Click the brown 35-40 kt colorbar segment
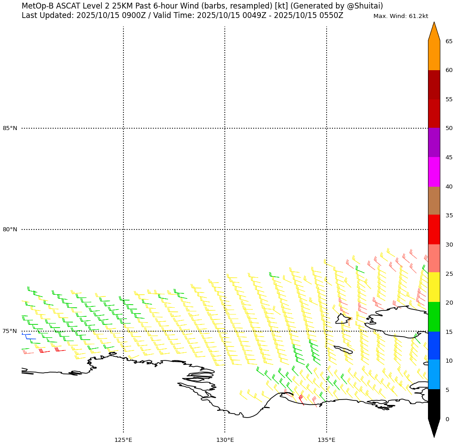The height and width of the screenshot is (445, 455). (x=434, y=201)
